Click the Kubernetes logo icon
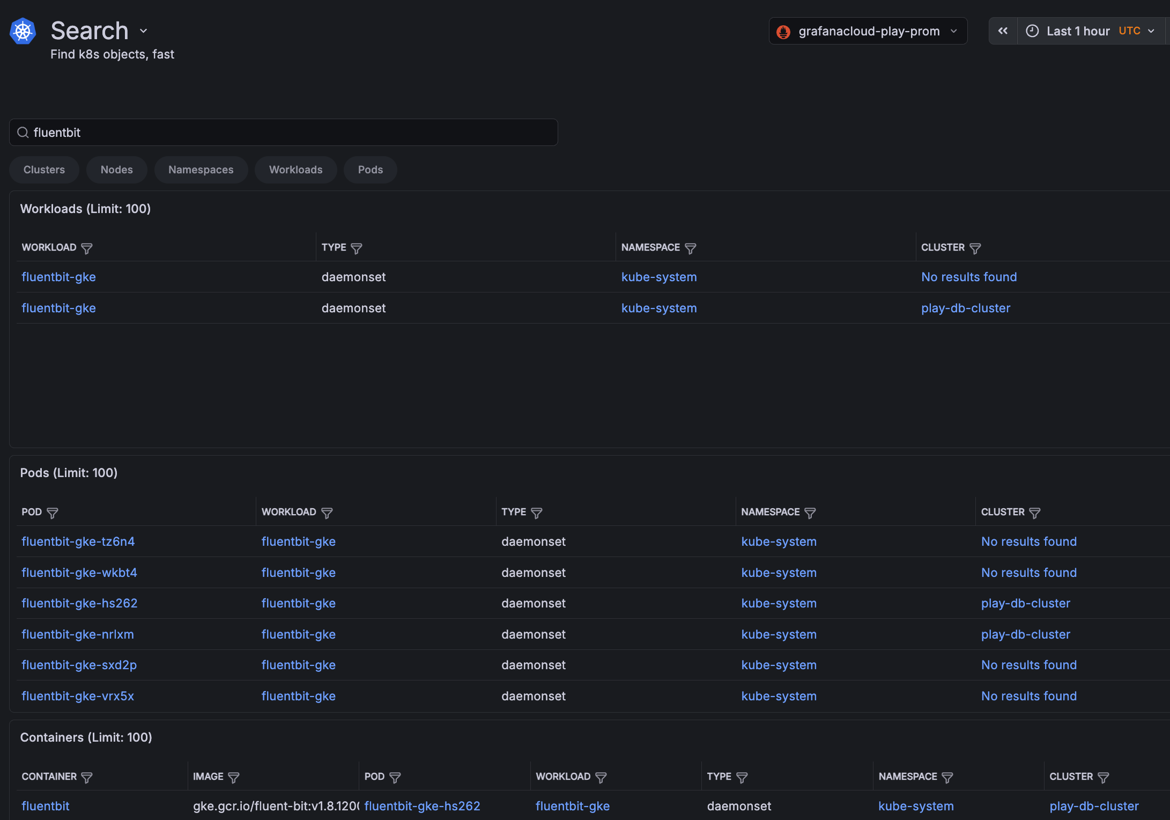1170x820 pixels. 23,31
